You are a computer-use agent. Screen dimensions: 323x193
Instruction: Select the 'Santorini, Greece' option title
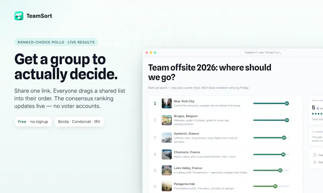pos(187,133)
